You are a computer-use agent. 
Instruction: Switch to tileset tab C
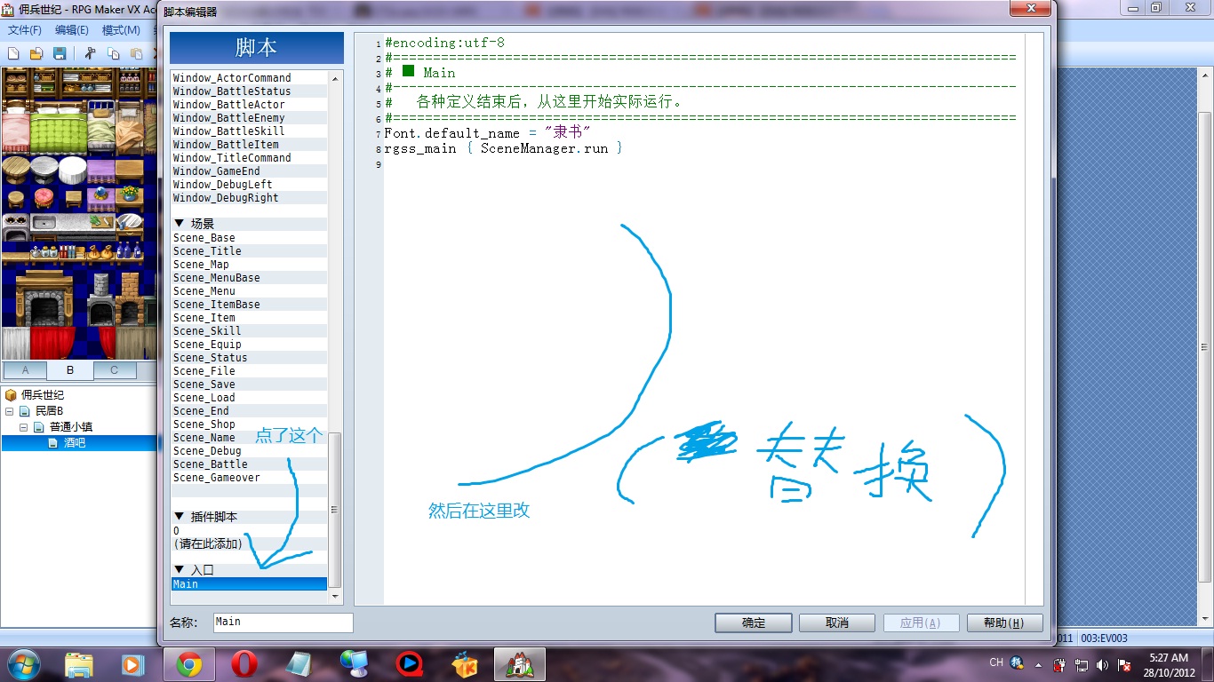click(114, 370)
